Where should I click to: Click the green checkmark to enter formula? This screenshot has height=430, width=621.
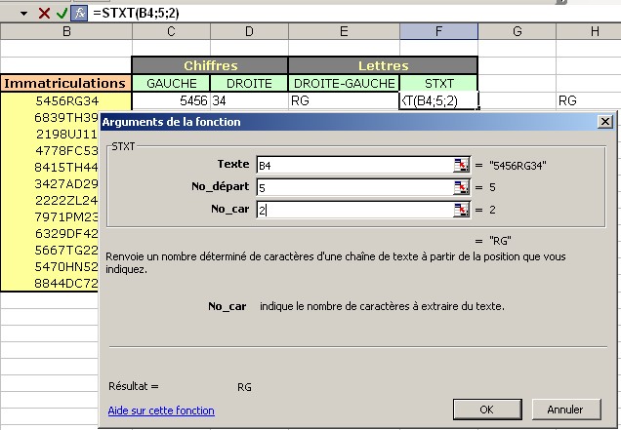(61, 13)
